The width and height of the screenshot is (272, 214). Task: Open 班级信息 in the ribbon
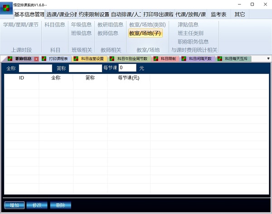pyautogui.click(x=81, y=33)
